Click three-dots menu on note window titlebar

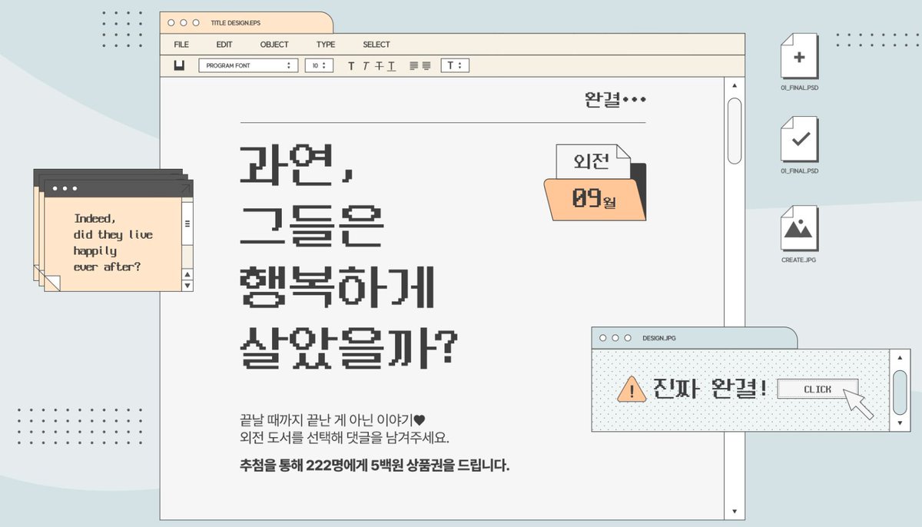(65, 189)
